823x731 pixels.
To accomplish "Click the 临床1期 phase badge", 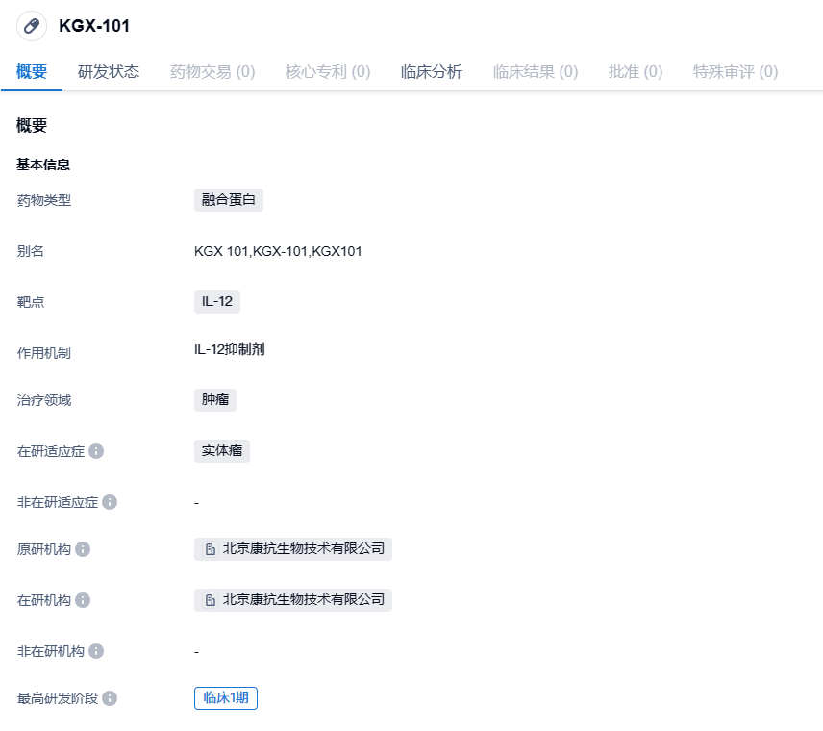I will [225, 698].
